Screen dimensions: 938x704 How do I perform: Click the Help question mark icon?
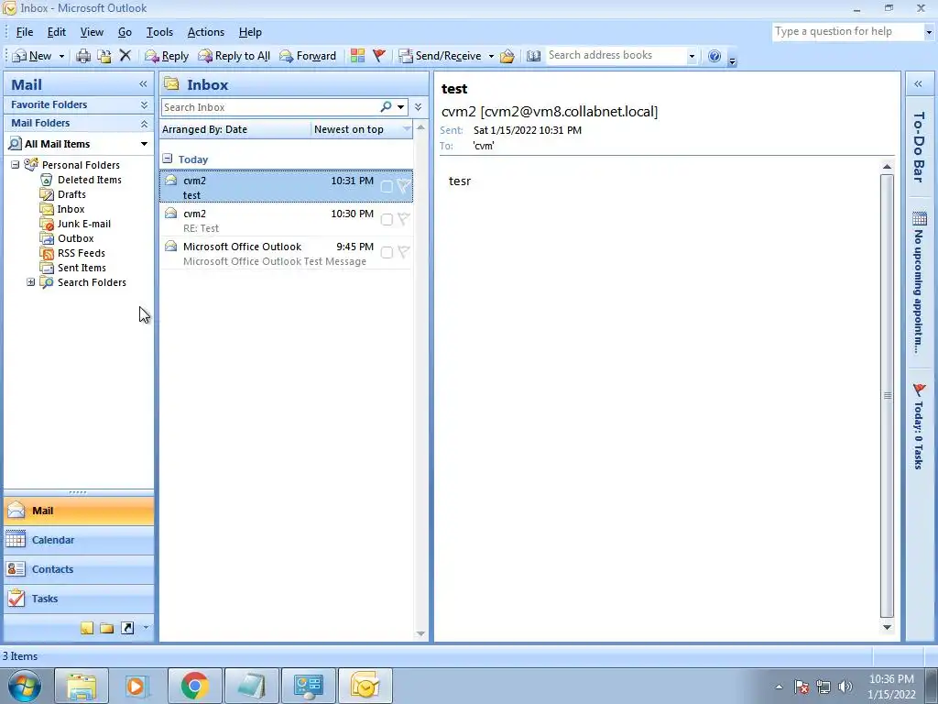click(714, 56)
